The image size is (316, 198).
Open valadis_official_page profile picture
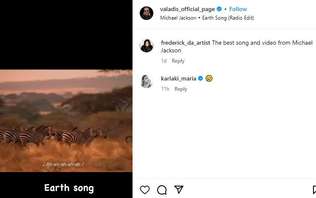(147, 13)
